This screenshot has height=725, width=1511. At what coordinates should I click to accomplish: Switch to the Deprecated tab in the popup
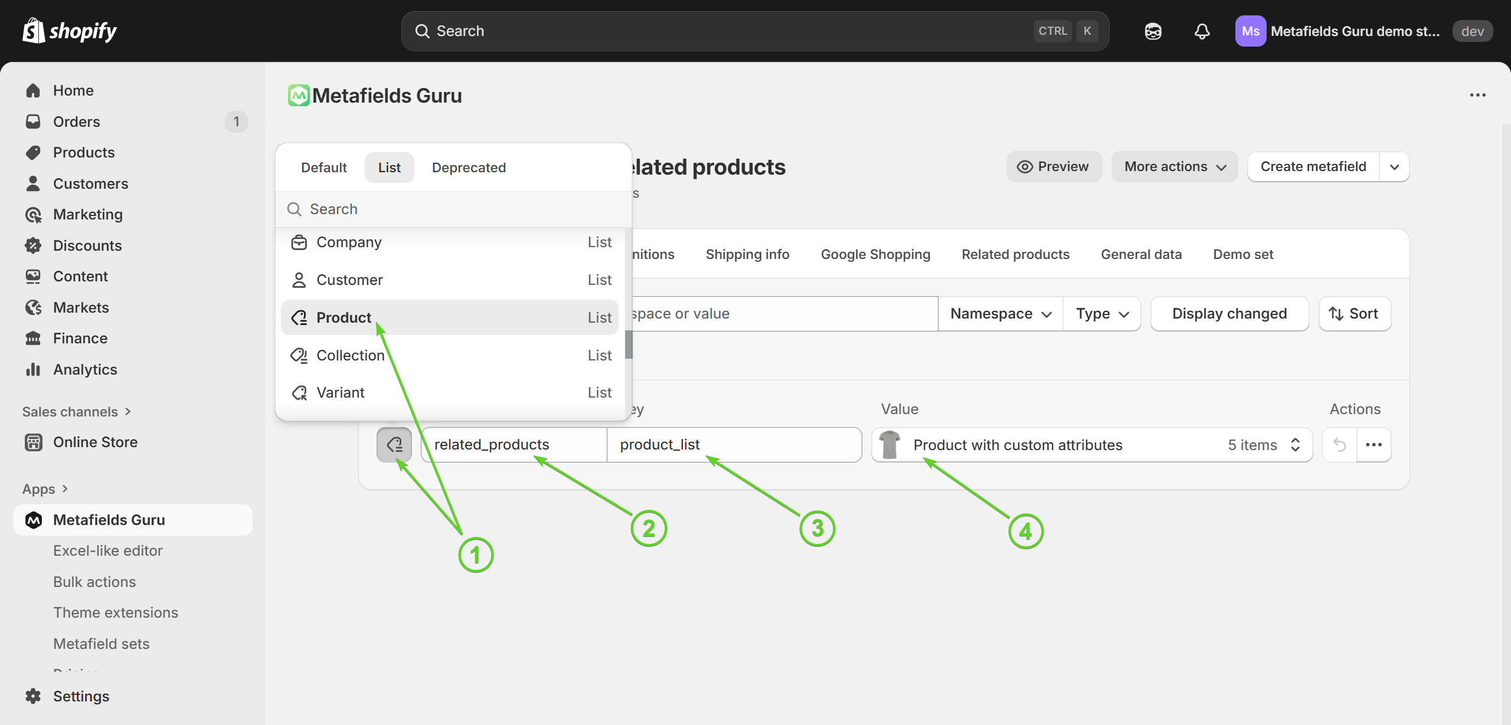tap(469, 168)
